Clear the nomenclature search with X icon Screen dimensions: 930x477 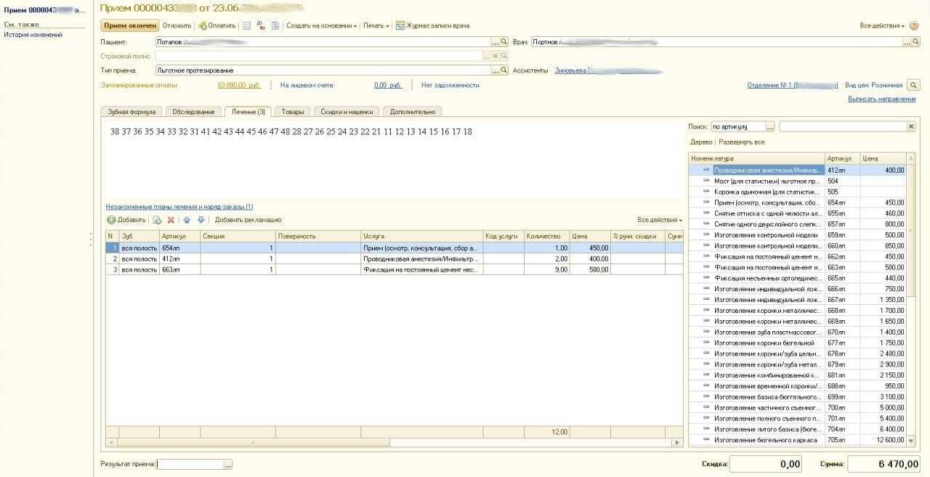[911, 126]
